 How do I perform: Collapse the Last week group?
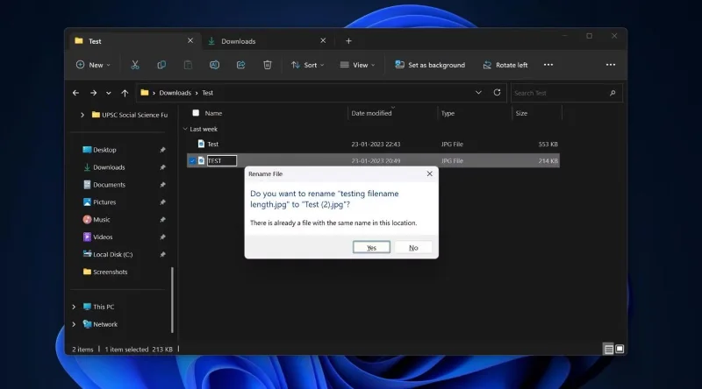(x=185, y=129)
